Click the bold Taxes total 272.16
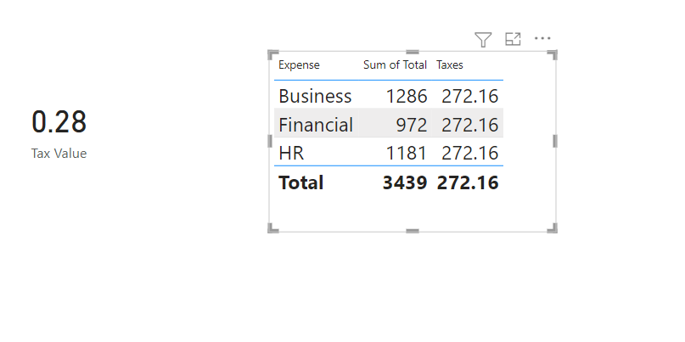Image resolution: width=685 pixels, height=342 pixels. tap(468, 182)
